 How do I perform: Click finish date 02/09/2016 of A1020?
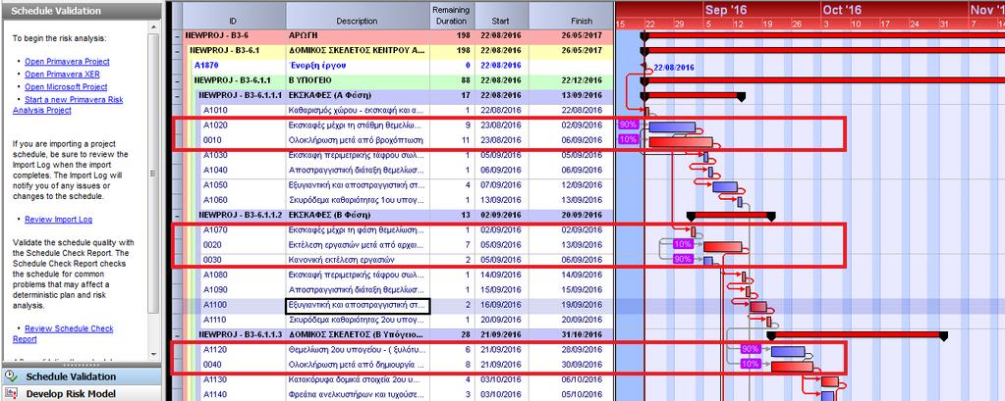click(x=582, y=125)
